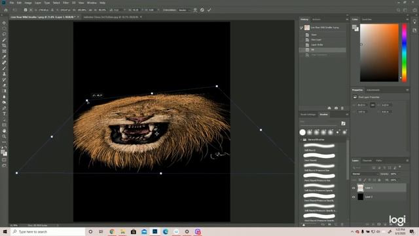Select the Layer Order history state
This screenshot has width=419, height=236.
tap(323, 45)
